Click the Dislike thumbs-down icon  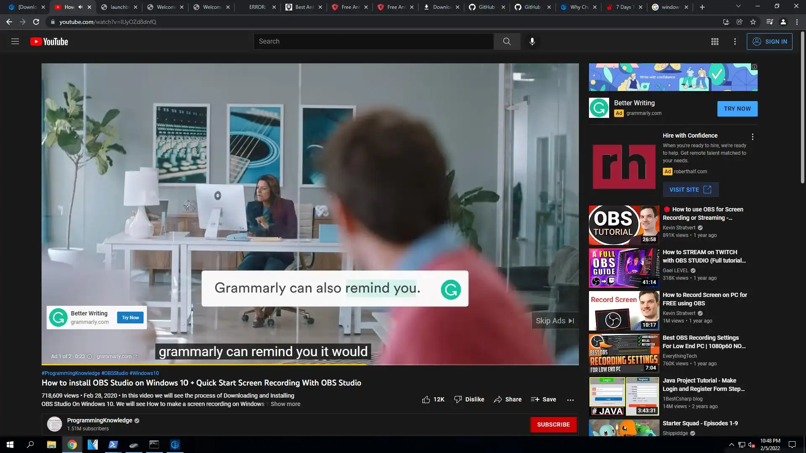click(x=458, y=399)
